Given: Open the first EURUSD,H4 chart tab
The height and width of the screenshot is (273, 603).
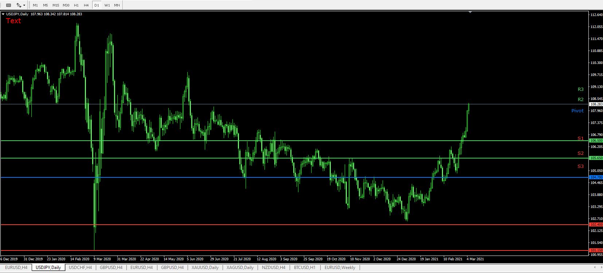Looking at the screenshot, I should [x=16, y=268].
